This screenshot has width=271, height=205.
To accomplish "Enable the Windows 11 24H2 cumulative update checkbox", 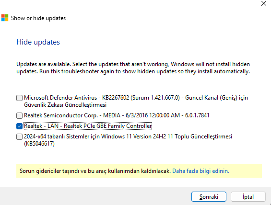I will pyautogui.click(x=19, y=137).
